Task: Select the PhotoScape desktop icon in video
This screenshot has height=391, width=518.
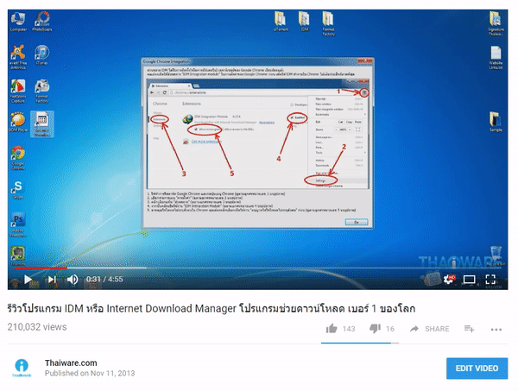Action: tap(42, 22)
